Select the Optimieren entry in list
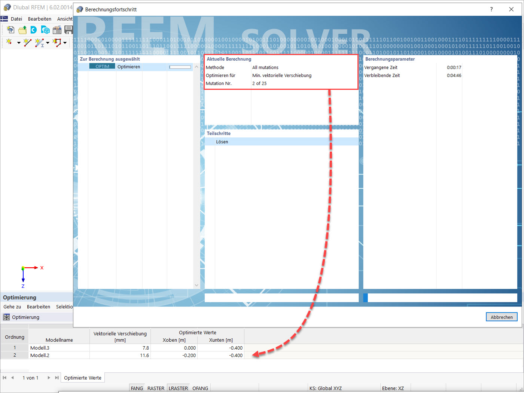Viewport: 524px width, 393px height. point(129,67)
